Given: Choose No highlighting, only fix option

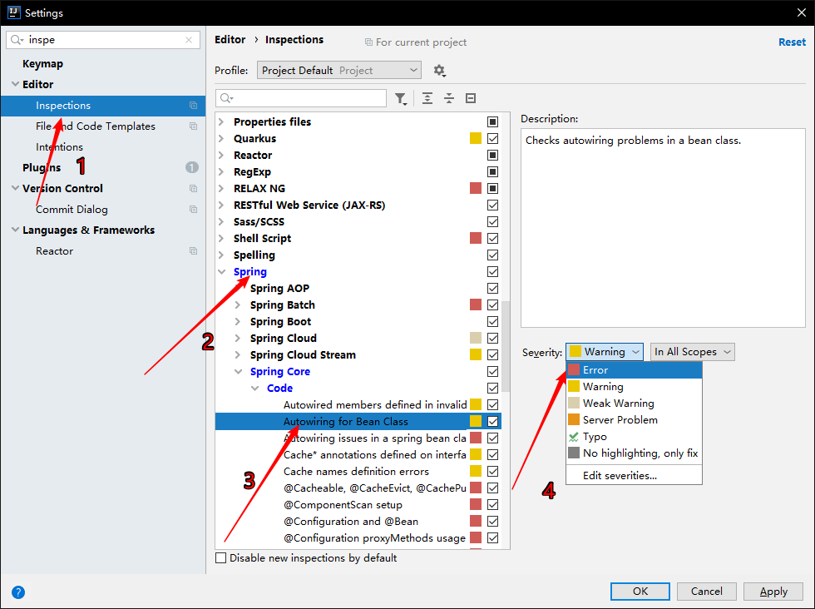Looking at the screenshot, I should 634,453.
